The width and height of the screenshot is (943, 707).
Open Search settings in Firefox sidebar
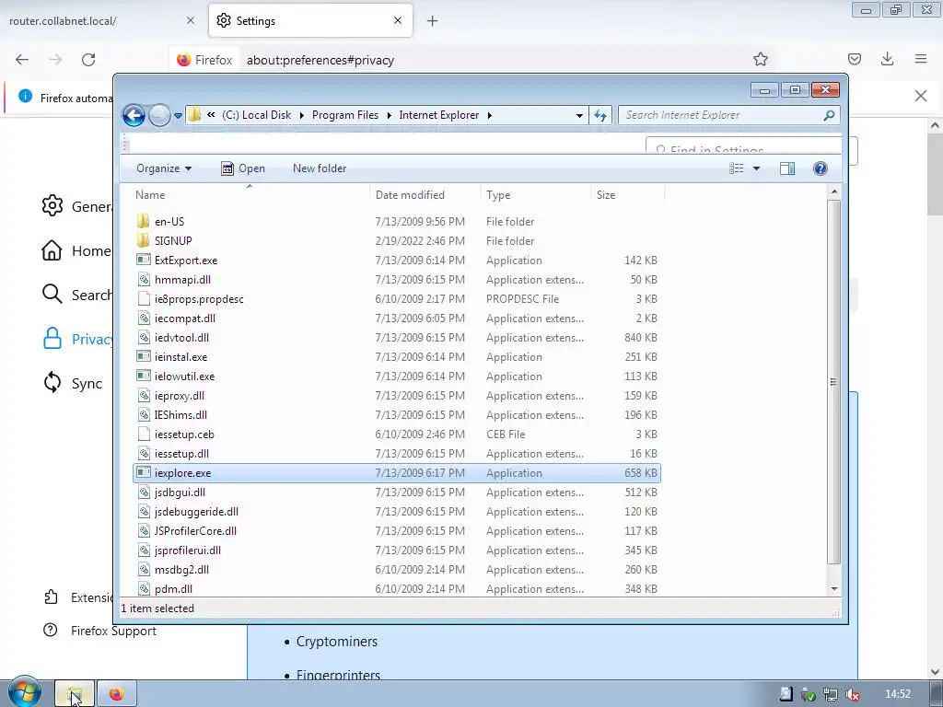77,295
